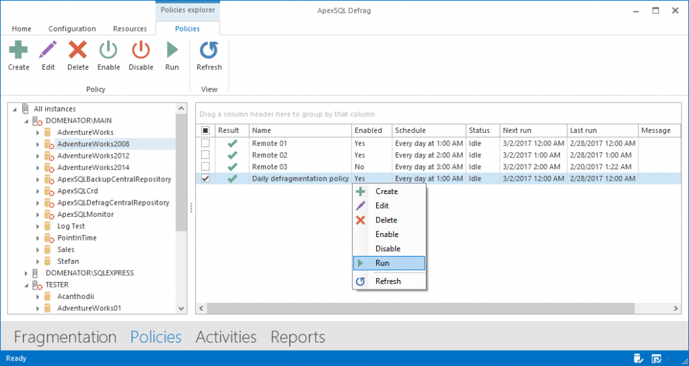Collapse the All instances tree root
Viewport: 689px width, 366px height.
coord(15,109)
